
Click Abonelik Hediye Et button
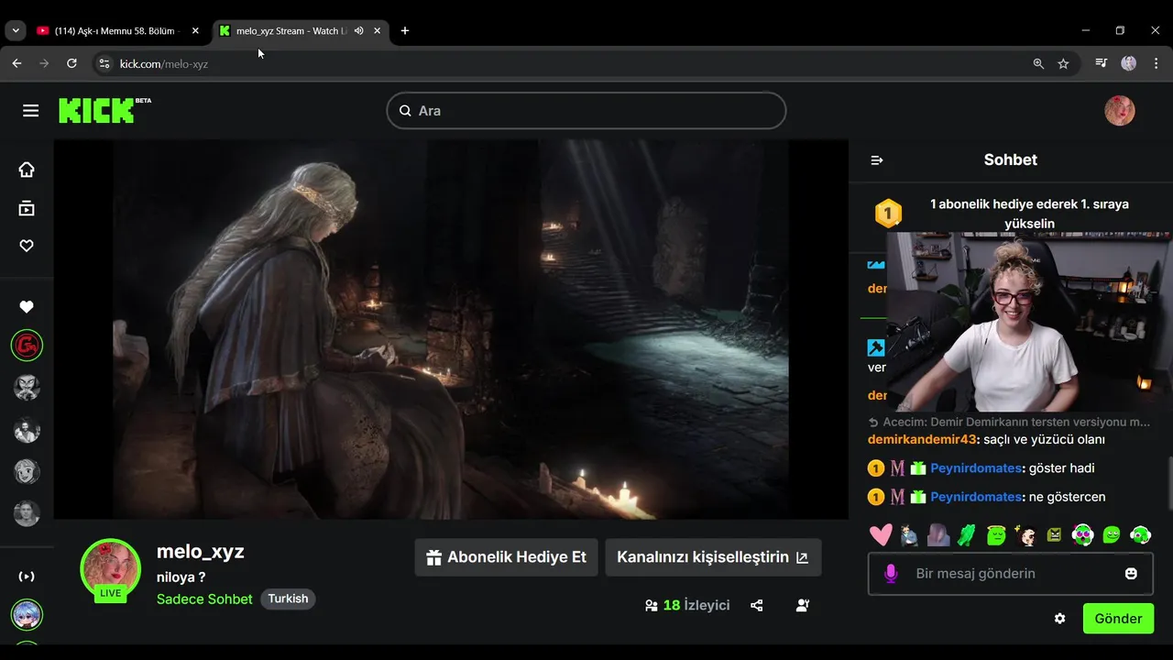(506, 557)
